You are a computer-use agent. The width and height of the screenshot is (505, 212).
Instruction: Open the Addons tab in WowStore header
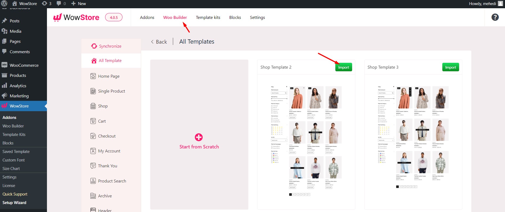tap(147, 17)
